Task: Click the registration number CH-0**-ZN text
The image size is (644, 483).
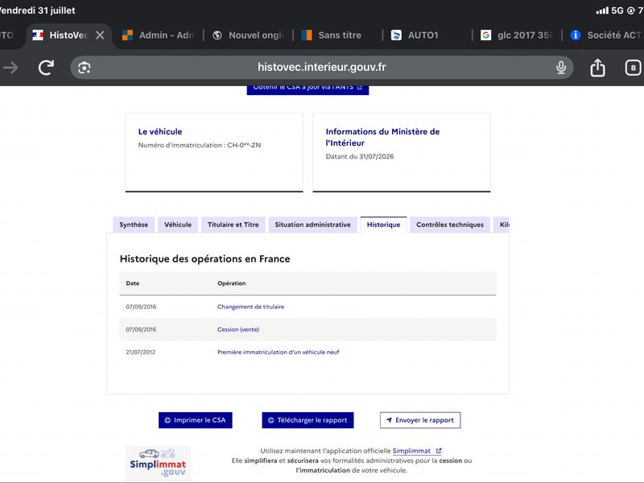Action: [244, 145]
